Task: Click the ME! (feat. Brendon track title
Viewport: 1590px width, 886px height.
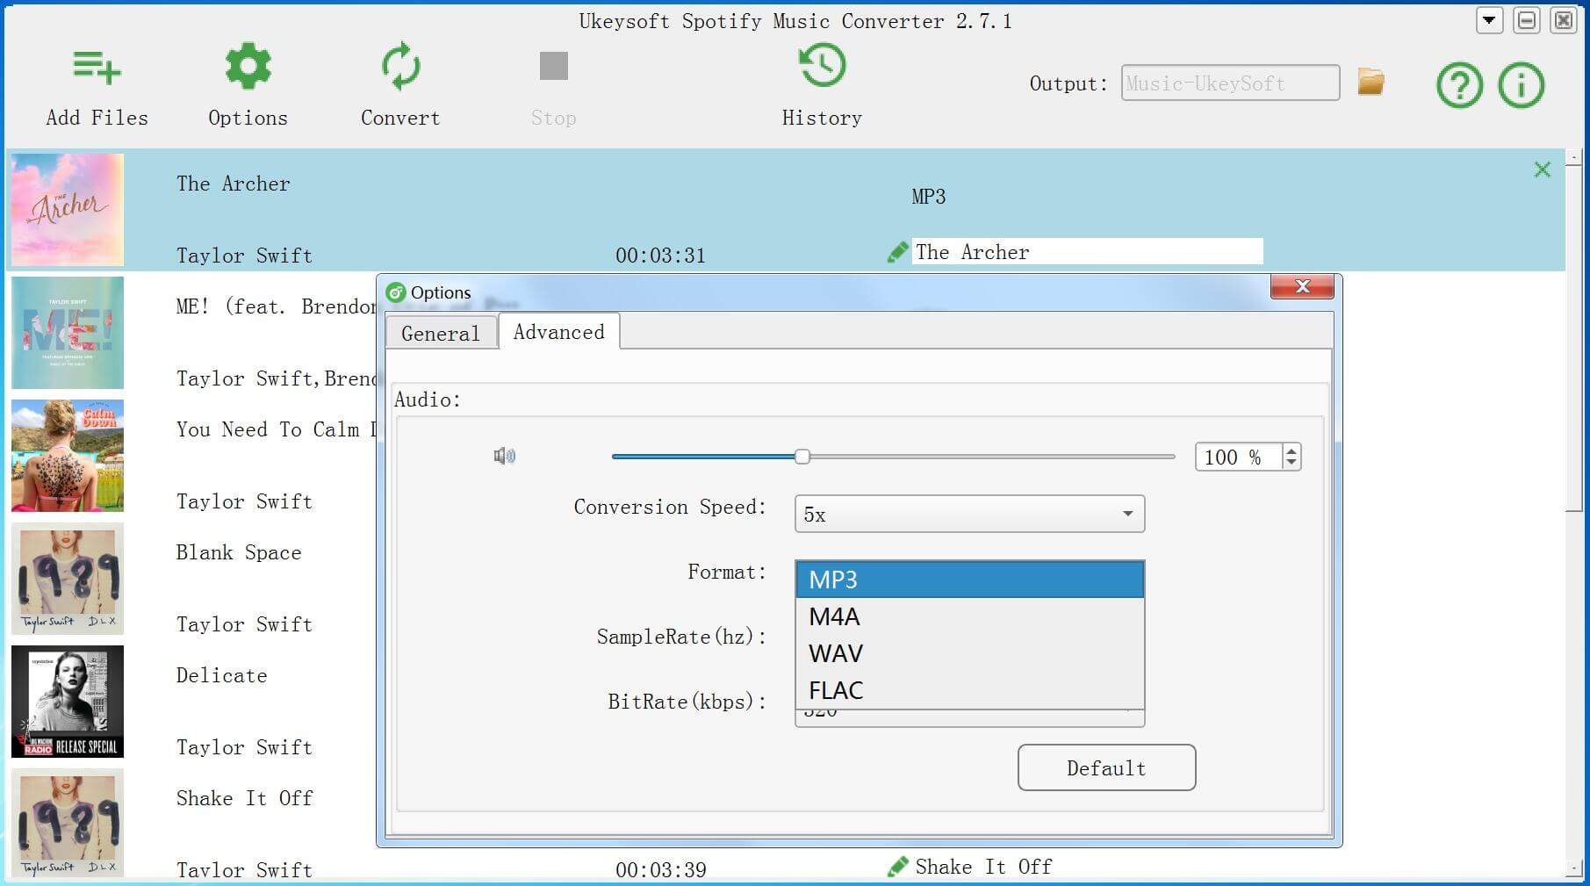Action: [x=276, y=306]
